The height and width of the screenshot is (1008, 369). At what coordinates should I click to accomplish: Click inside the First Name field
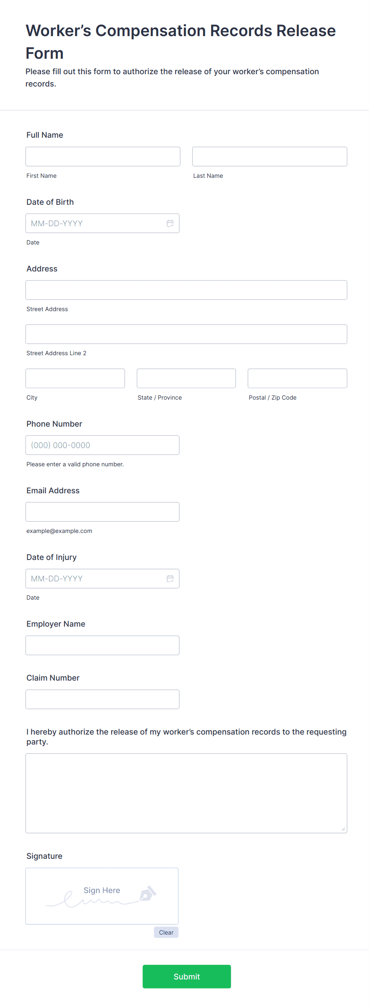tap(102, 156)
